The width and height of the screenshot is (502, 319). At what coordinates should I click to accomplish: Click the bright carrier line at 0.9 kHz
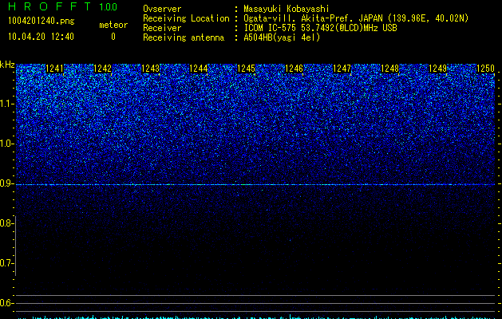pyautogui.click(x=255, y=184)
